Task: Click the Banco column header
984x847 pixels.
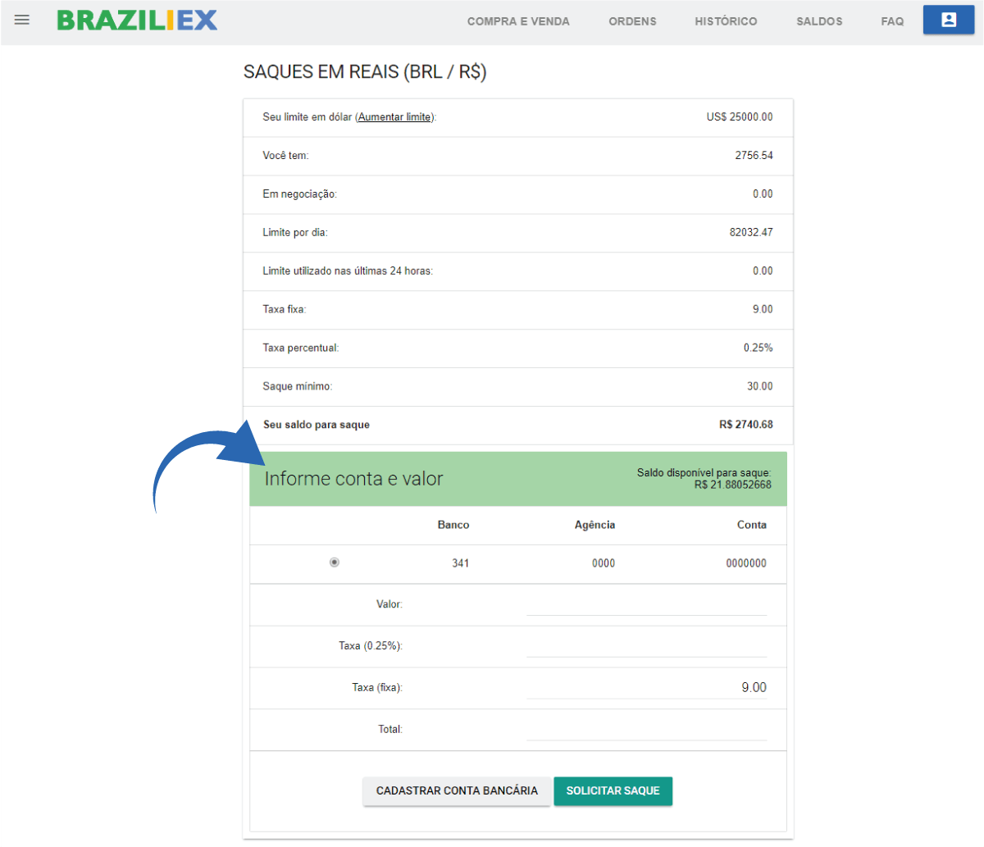Action: pos(453,525)
